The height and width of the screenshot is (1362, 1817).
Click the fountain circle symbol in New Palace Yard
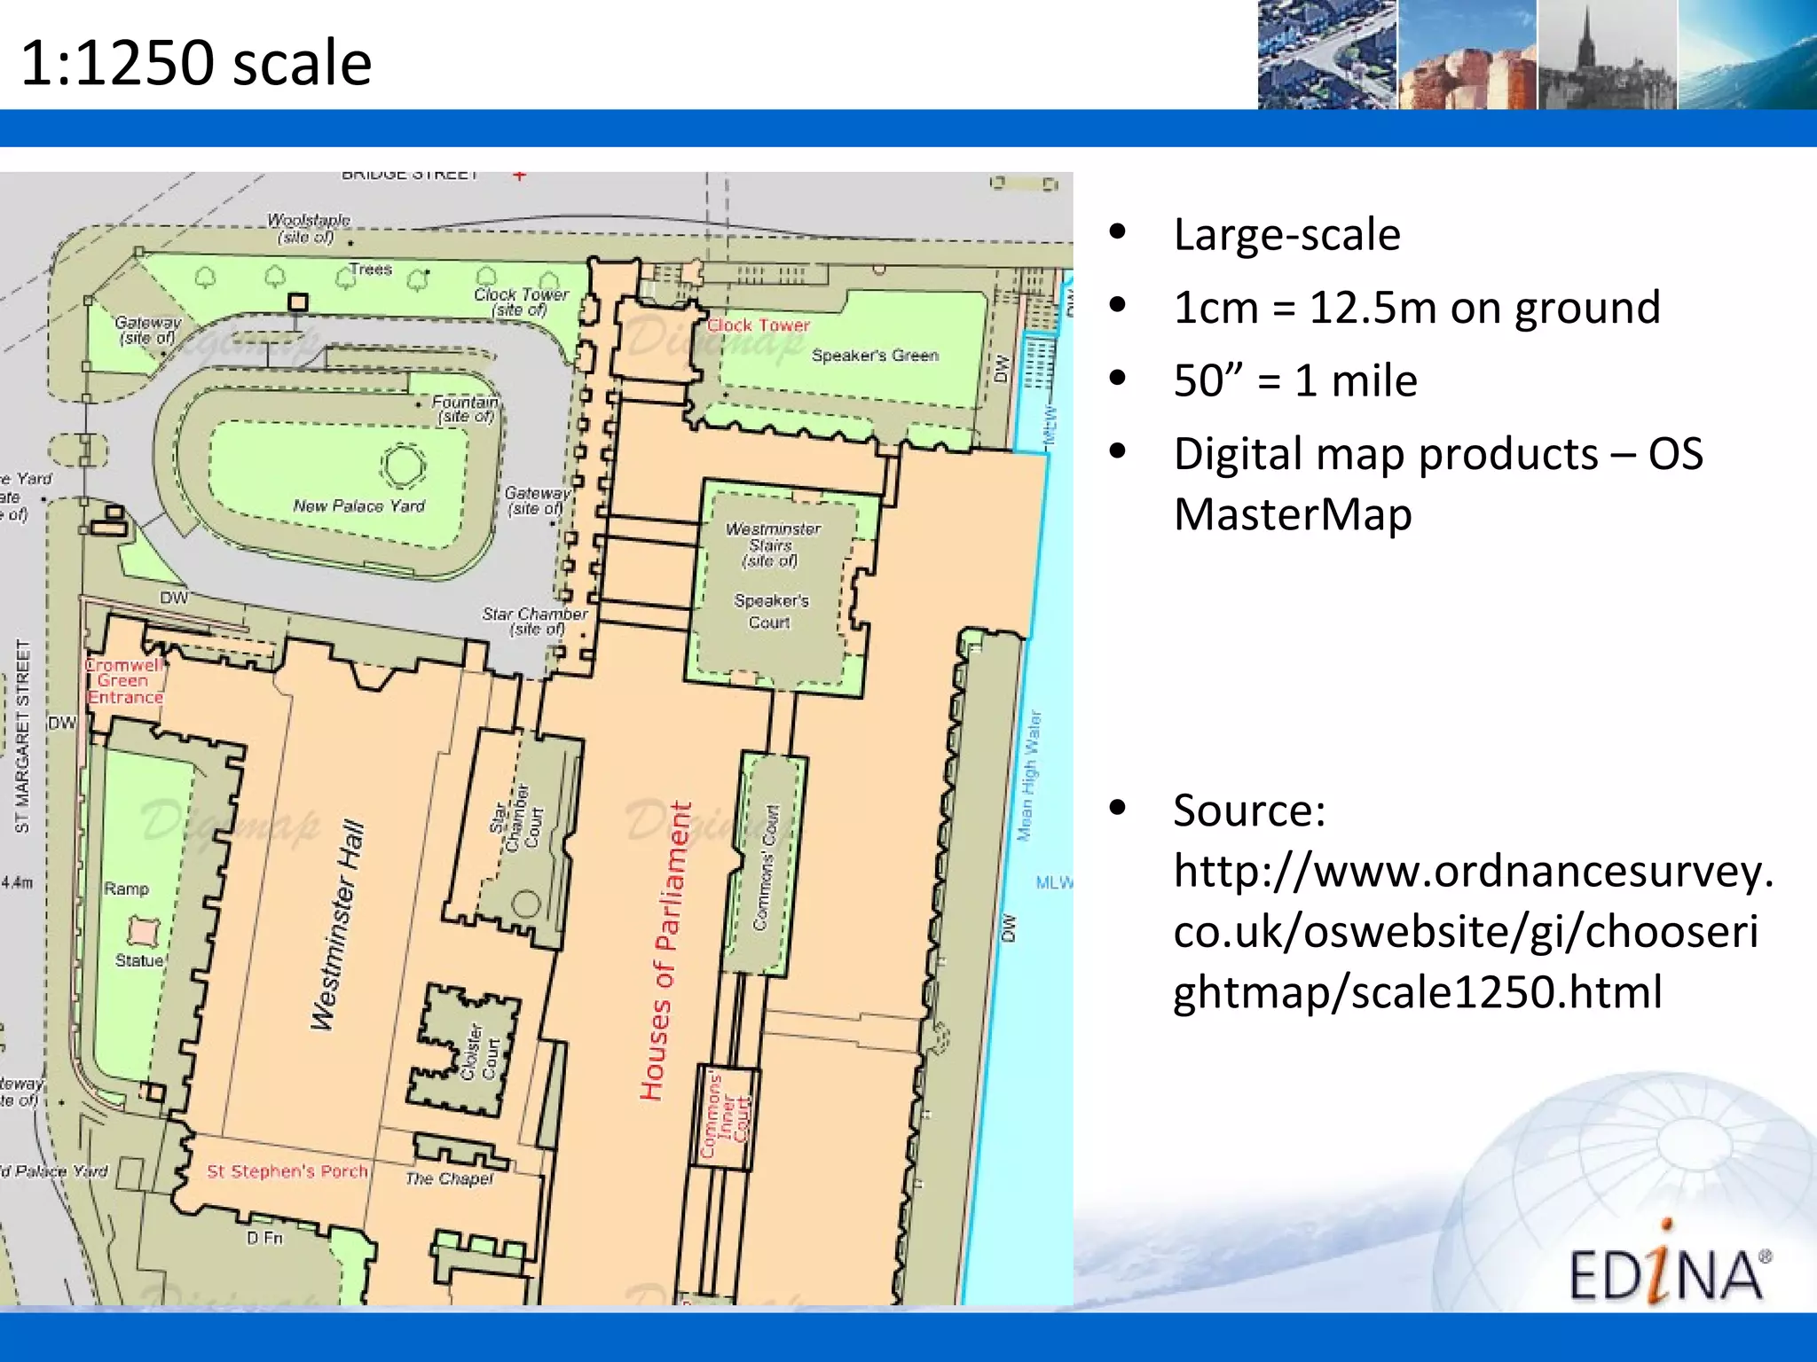point(403,466)
